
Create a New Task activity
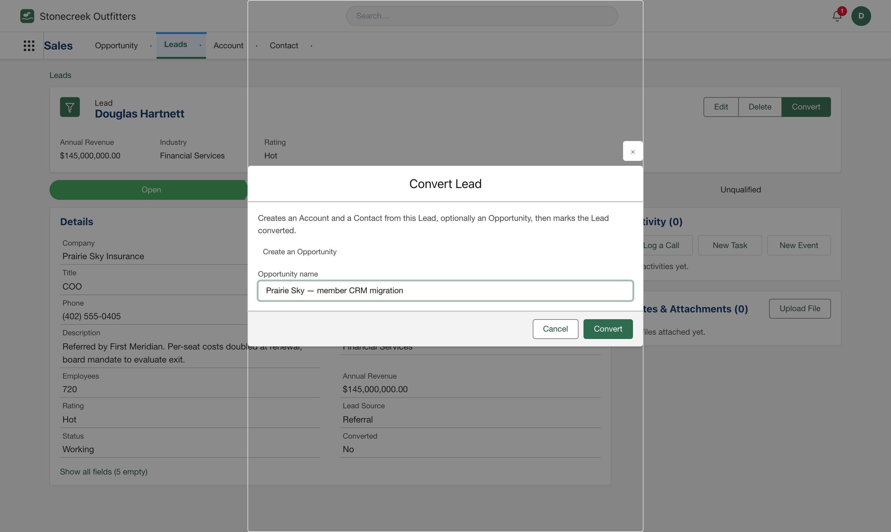click(x=730, y=245)
